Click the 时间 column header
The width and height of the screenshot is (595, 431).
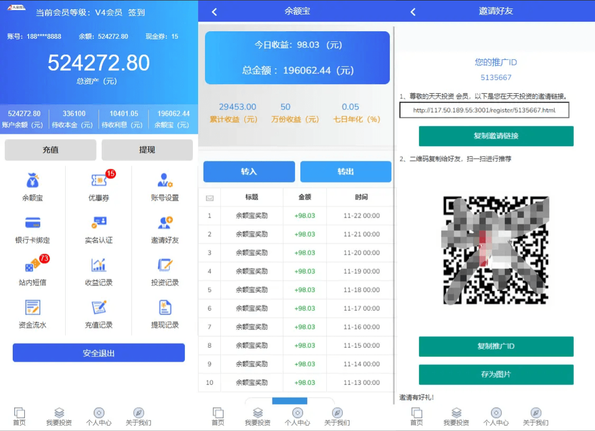(361, 197)
